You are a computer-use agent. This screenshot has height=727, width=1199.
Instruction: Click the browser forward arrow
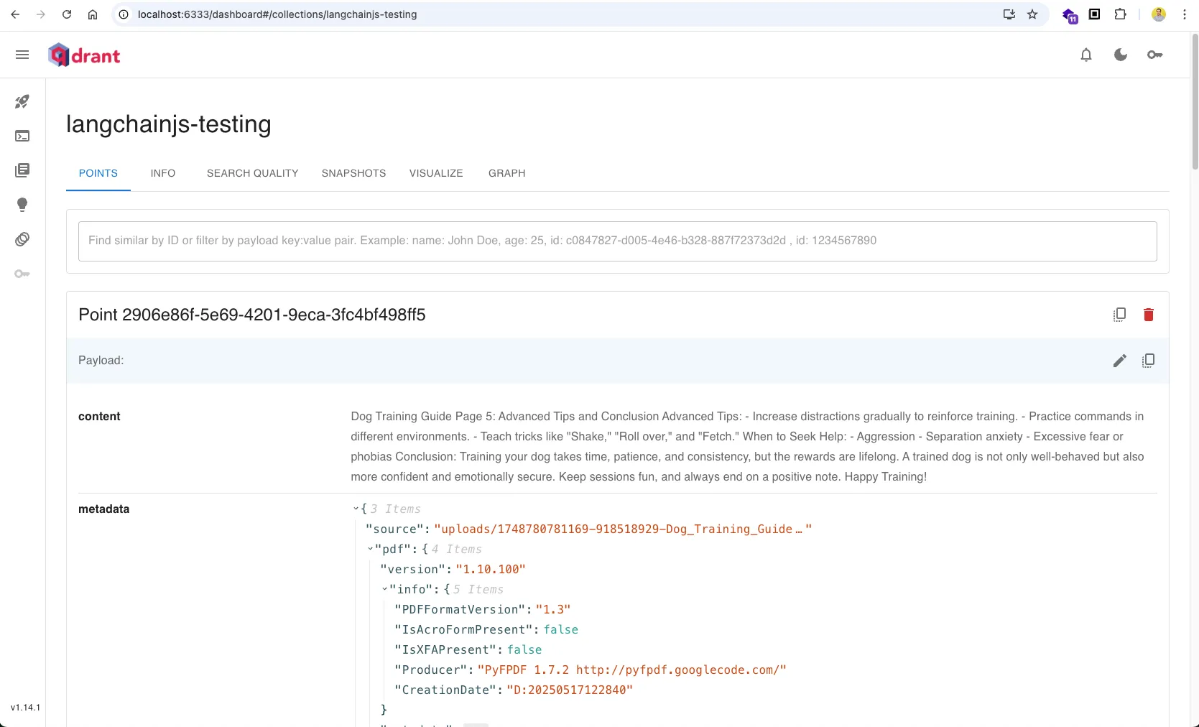[x=41, y=14]
